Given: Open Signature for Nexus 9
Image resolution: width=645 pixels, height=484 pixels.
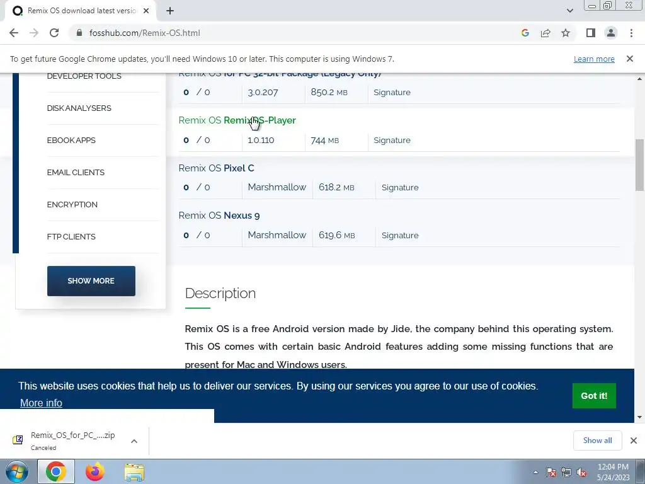Looking at the screenshot, I should pos(400,236).
